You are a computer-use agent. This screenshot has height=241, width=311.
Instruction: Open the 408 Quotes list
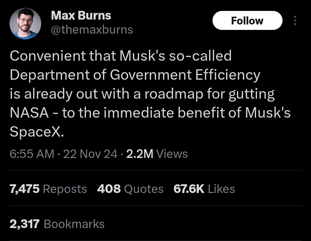[130, 189]
